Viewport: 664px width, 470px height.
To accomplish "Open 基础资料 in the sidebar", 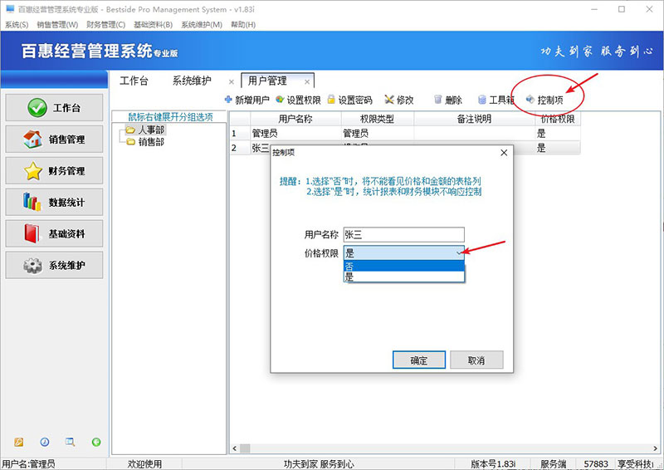I will click(x=54, y=233).
